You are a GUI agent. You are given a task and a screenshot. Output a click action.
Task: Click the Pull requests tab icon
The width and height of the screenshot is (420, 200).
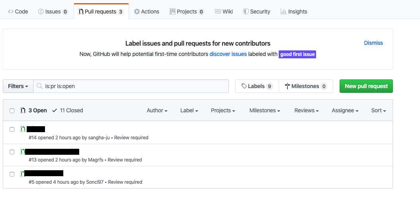click(81, 12)
